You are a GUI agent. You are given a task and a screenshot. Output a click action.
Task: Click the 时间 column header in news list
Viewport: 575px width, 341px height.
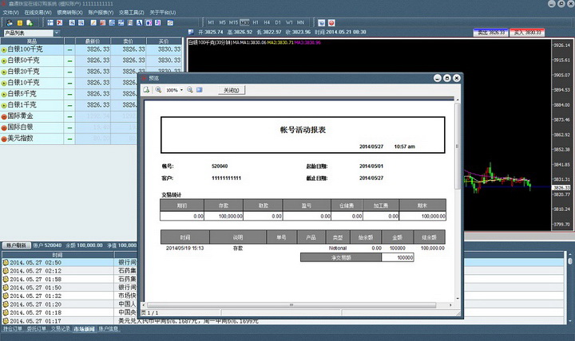[57, 255]
